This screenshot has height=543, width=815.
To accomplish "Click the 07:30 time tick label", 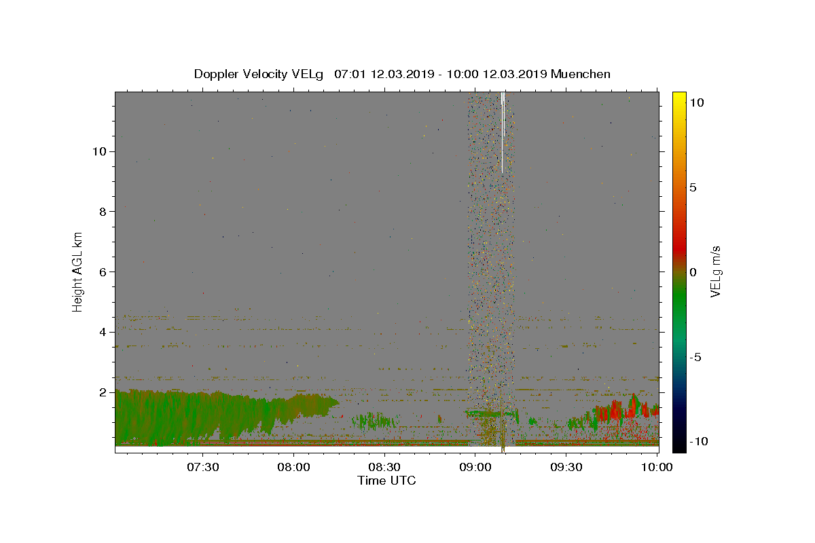I will [203, 467].
